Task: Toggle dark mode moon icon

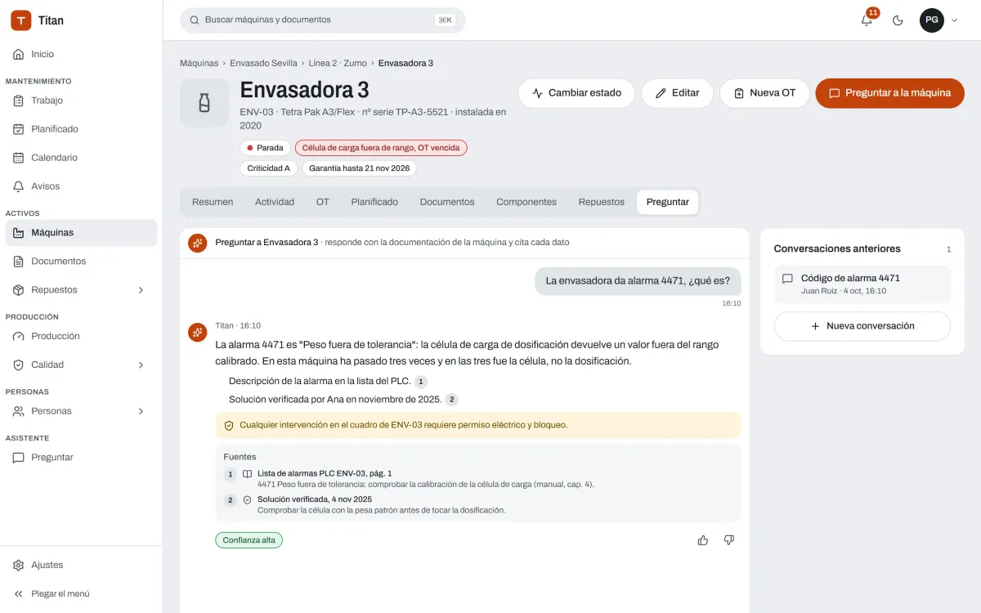Action: [898, 20]
